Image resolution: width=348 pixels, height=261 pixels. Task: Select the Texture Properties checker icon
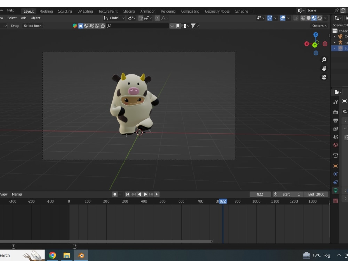335,200
